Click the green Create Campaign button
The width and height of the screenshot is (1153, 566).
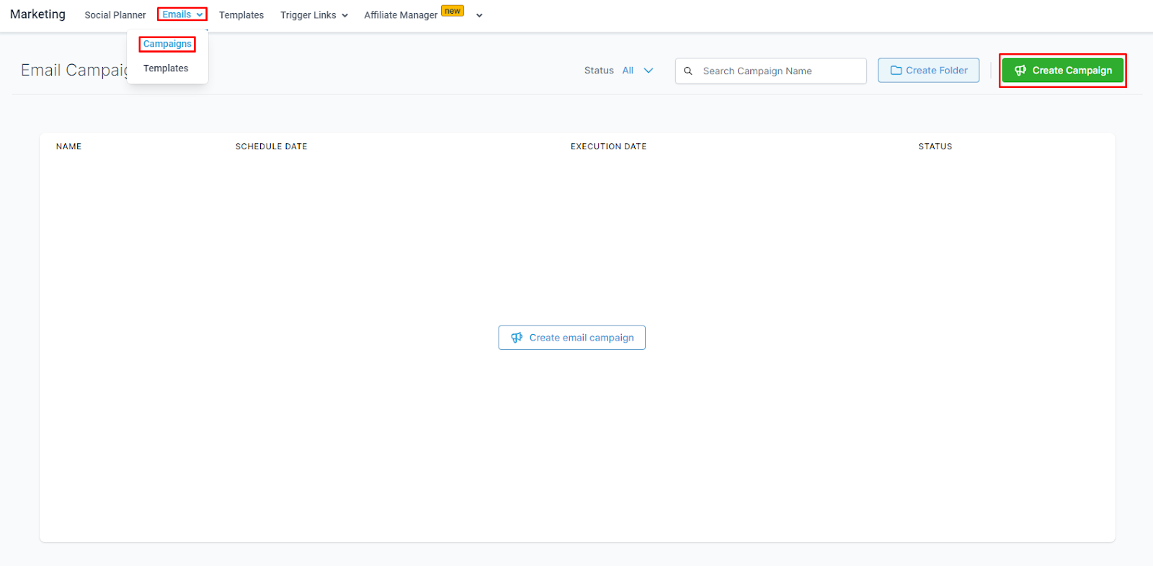1063,71
